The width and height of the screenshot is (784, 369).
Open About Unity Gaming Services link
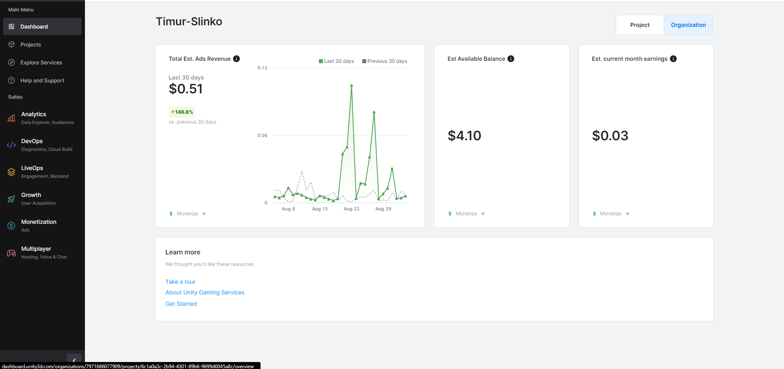pos(205,292)
